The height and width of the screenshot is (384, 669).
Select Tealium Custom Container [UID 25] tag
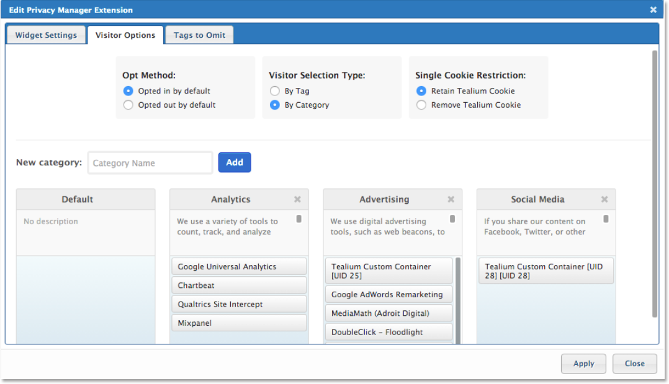(x=388, y=271)
